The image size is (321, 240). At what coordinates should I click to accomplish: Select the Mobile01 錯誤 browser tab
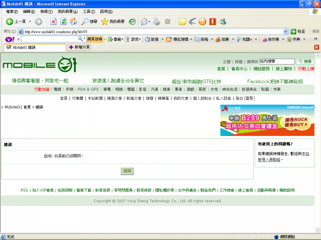35,47
